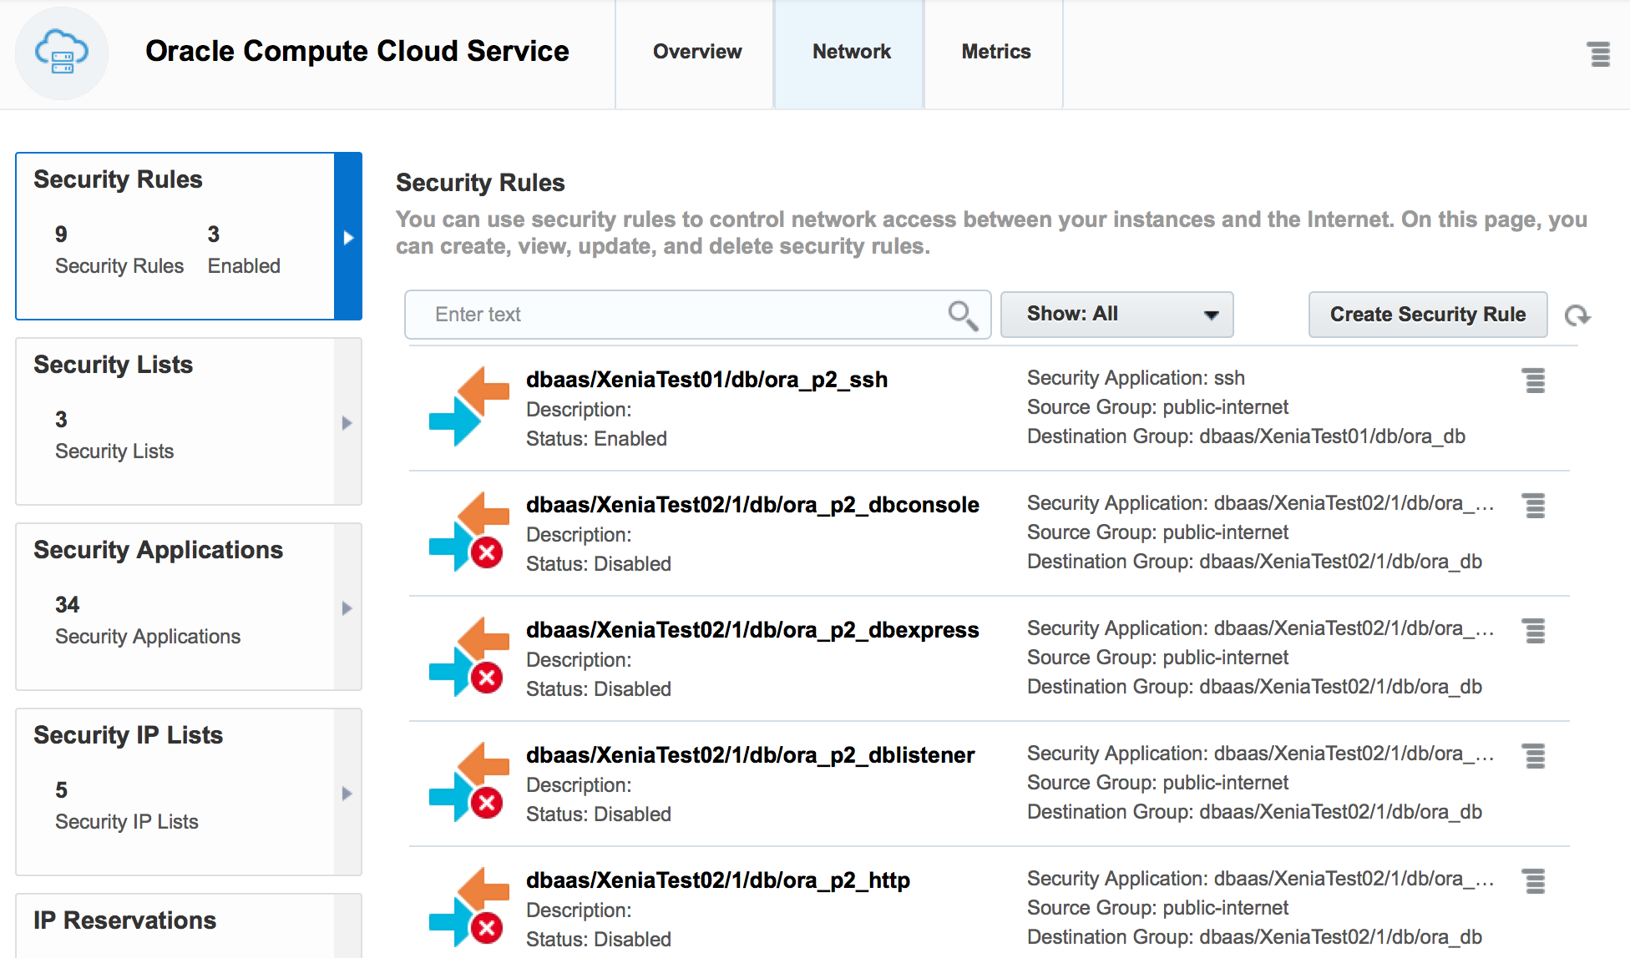This screenshot has width=1630, height=958.
Task: Open the Security IP Lists panel title
Action: (x=128, y=735)
